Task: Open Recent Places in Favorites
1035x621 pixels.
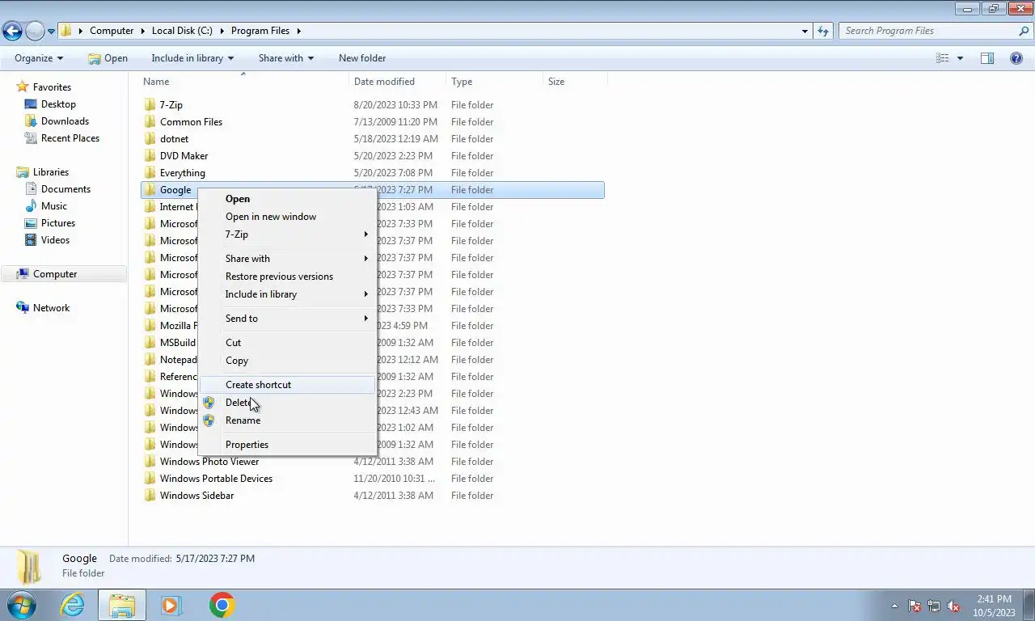Action: [70, 138]
